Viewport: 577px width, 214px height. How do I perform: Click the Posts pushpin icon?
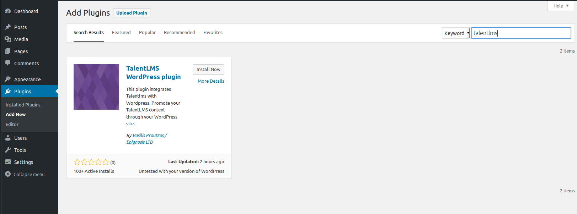(x=8, y=27)
